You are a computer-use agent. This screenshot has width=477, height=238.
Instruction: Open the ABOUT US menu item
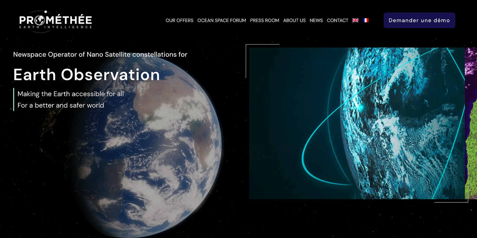295,20
